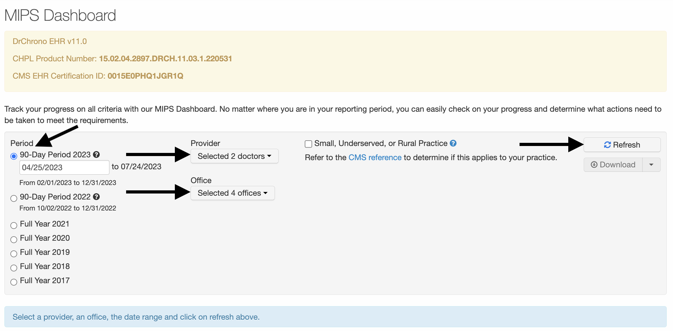Choose the Full Year 2017 period
The image size is (673, 331).
(14, 282)
